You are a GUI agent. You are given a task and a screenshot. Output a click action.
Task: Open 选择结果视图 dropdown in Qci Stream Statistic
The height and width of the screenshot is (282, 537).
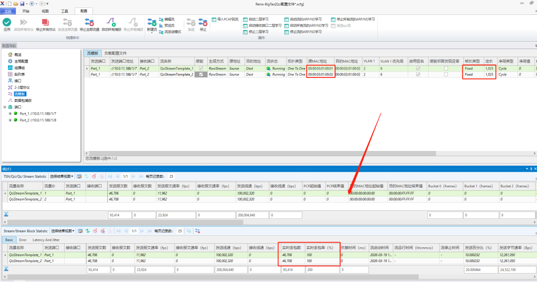tap(62, 176)
